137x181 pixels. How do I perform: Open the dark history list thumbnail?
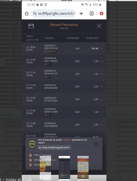click(64, 168)
